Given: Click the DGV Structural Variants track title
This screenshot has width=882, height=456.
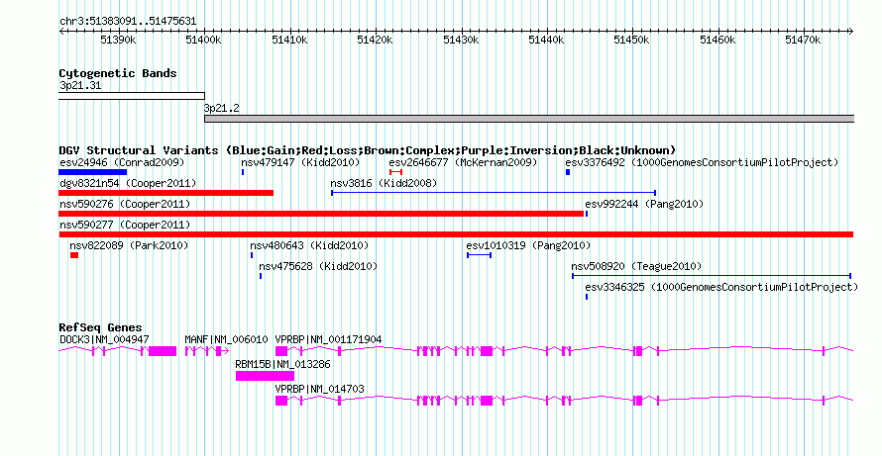Looking at the screenshot, I should pyautogui.click(x=368, y=151).
